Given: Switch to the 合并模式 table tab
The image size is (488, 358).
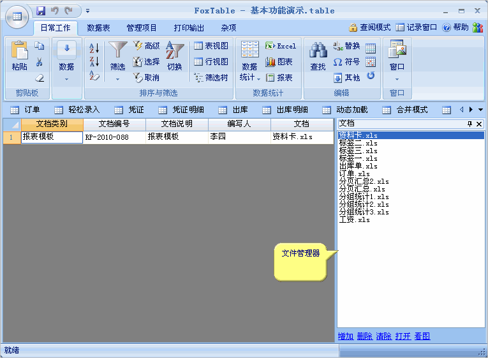Looking at the screenshot, I should [x=405, y=110].
